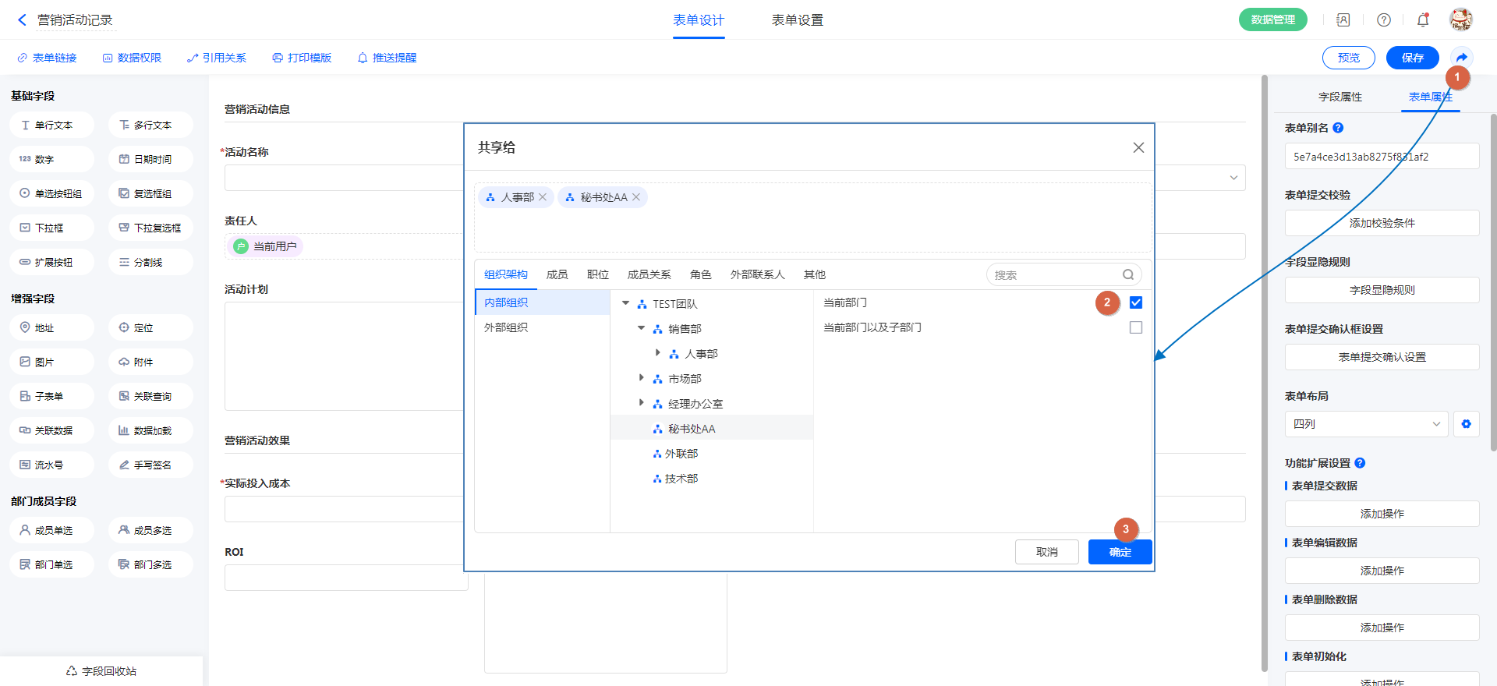Click the search magnifier in share dialog
1497x686 pixels.
coord(1128,274)
